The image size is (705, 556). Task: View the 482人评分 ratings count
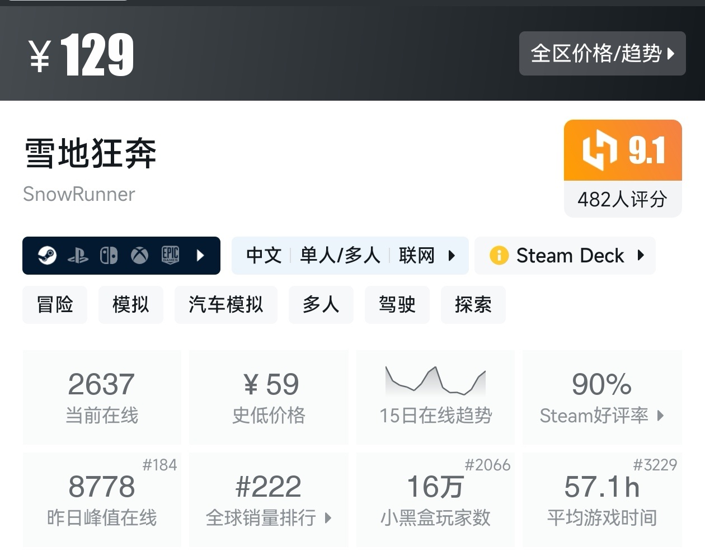pos(623,199)
